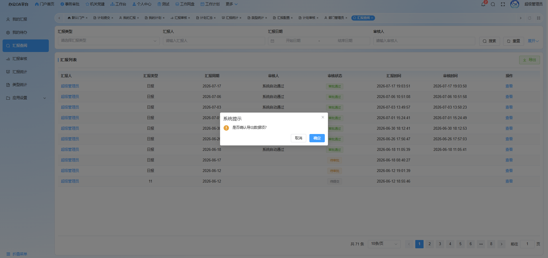View the 2026-07-17 report via 查看
Image resolution: width=548 pixels, height=258 pixels.
(509, 86)
